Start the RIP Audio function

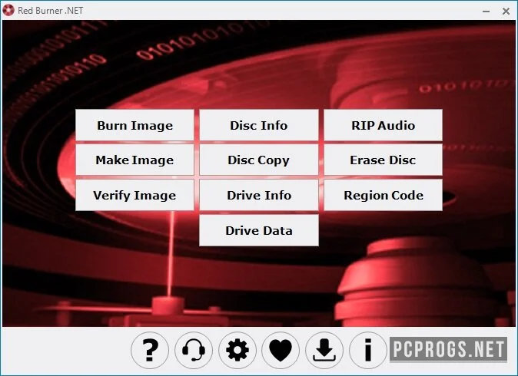tap(384, 125)
